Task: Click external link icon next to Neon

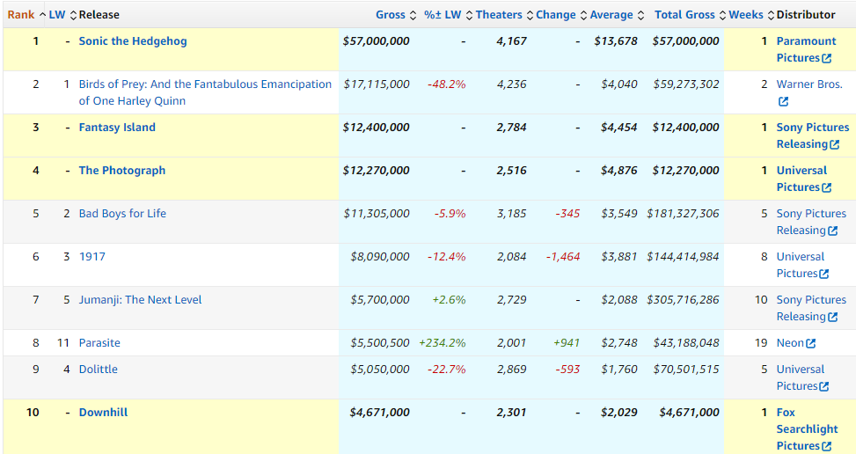Action: 810,343
